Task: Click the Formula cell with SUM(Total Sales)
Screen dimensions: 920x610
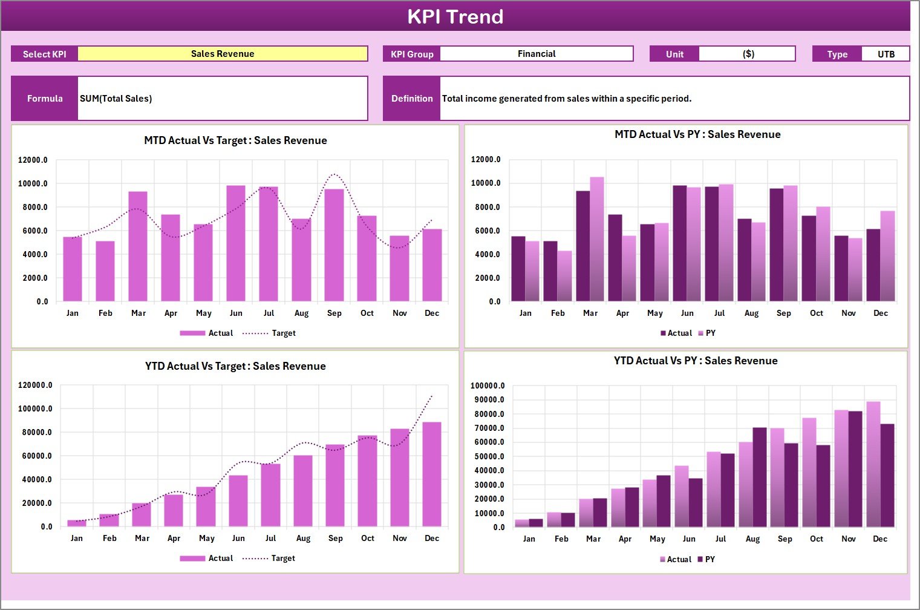Action: 223,99
